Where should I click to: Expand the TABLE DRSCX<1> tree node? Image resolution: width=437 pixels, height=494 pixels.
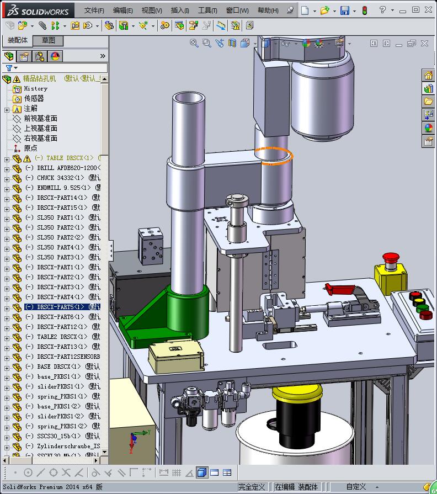[x=7, y=160]
